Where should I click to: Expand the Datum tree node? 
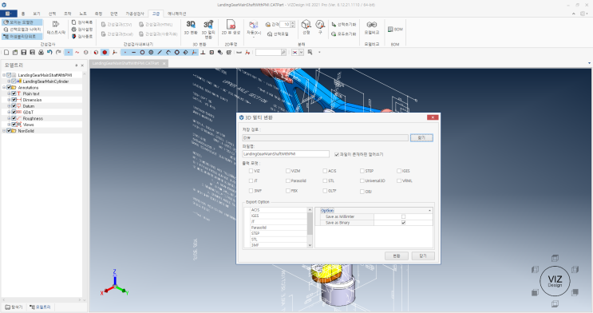[9, 106]
